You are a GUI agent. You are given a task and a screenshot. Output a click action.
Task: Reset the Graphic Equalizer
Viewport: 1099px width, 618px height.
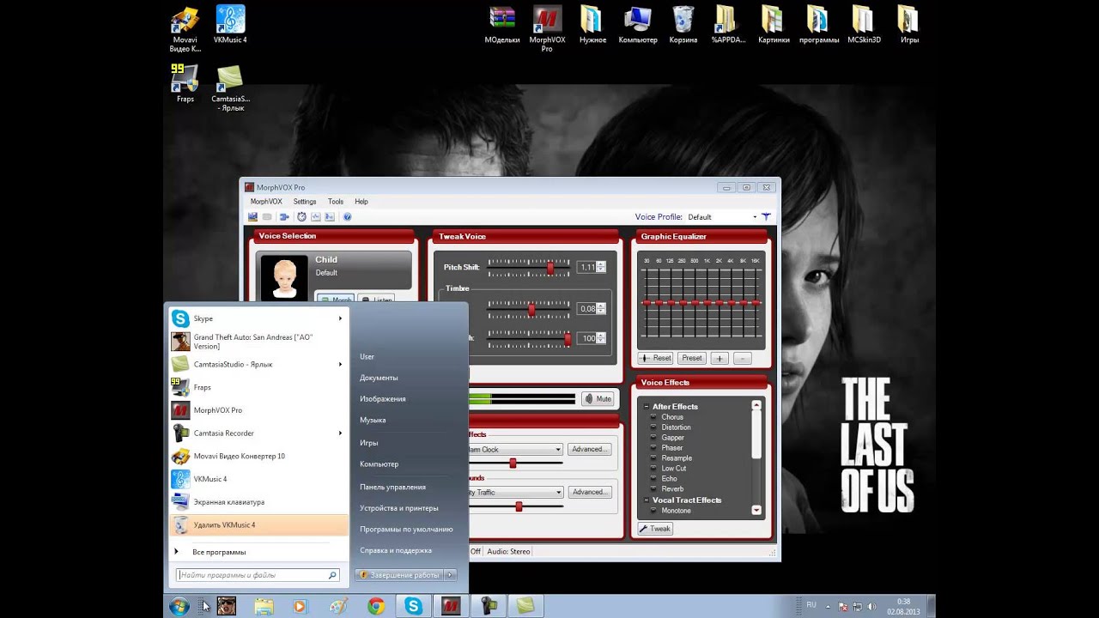point(656,358)
